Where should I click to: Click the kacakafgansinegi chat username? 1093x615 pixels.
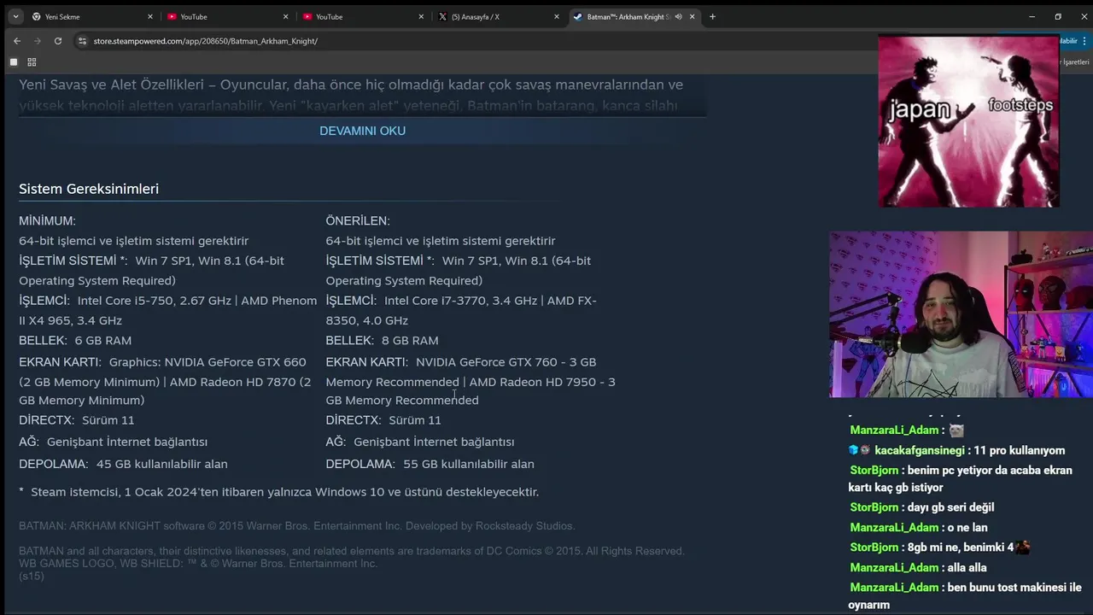pos(919,450)
